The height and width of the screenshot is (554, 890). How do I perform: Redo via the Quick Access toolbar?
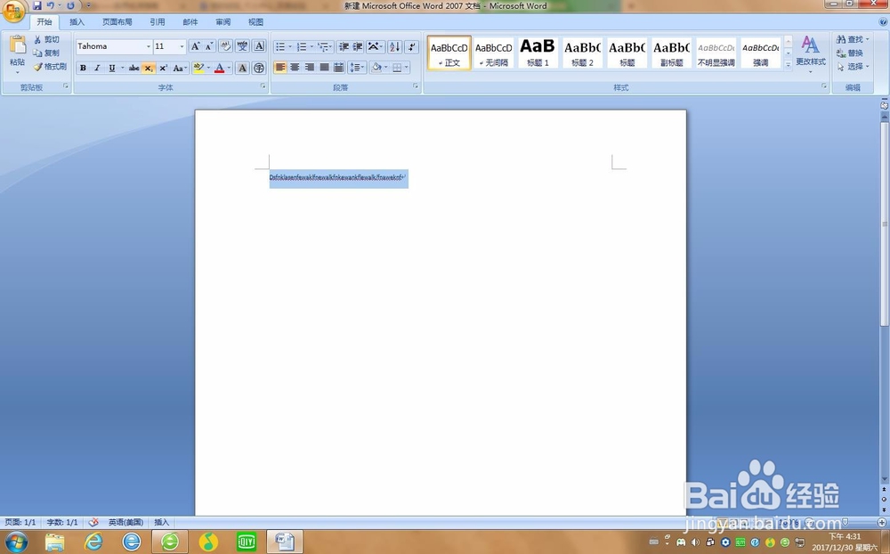(70, 5)
